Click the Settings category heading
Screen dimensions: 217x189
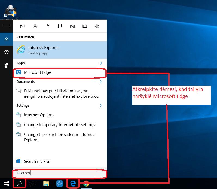pos(23,106)
